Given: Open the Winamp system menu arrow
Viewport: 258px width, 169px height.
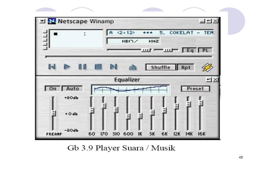Looking at the screenshot, I should pos(42,21).
